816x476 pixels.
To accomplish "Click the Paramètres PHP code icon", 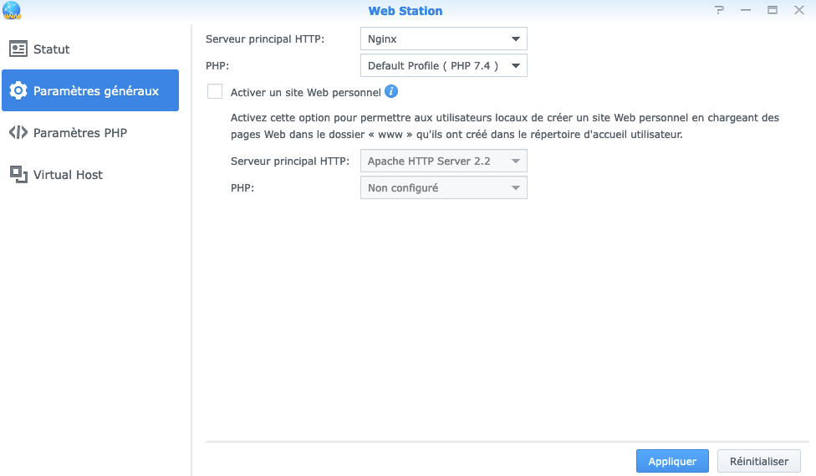I will 18,133.
